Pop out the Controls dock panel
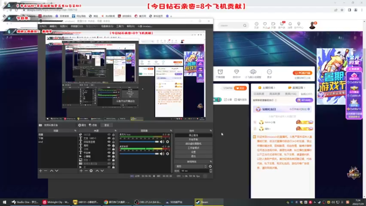Viewport: 366px width, 206px height. coord(211,131)
